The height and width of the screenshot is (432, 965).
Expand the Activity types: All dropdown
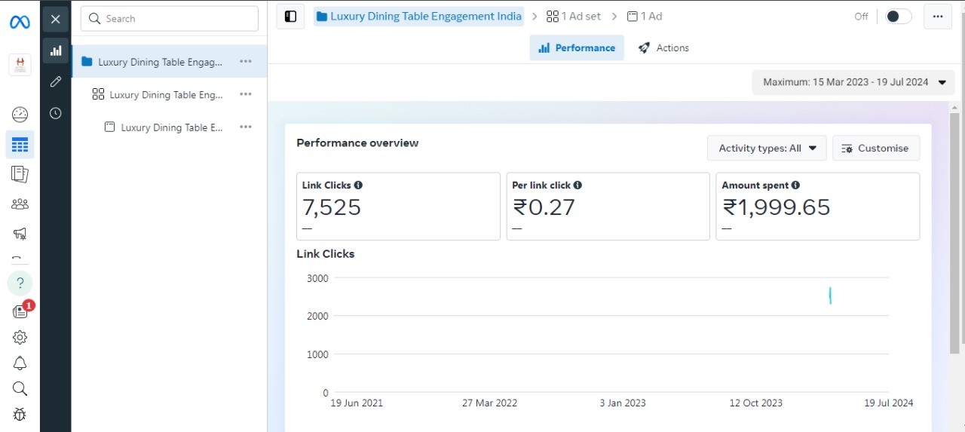pyautogui.click(x=767, y=149)
